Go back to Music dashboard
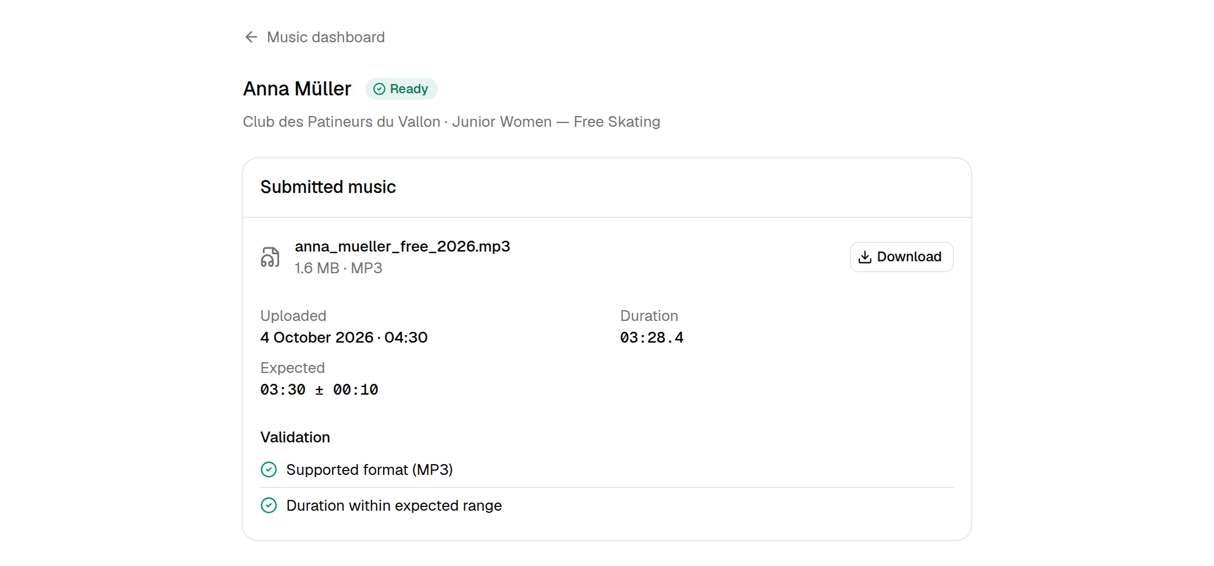The height and width of the screenshot is (566, 1214). coord(314,37)
